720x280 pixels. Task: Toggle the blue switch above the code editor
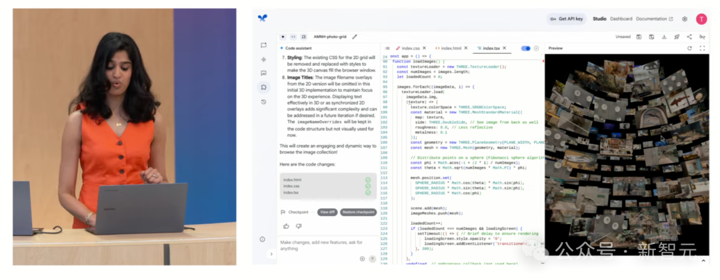coord(526,48)
